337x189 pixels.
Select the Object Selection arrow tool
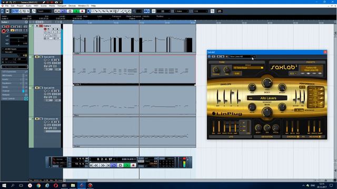(89, 11)
